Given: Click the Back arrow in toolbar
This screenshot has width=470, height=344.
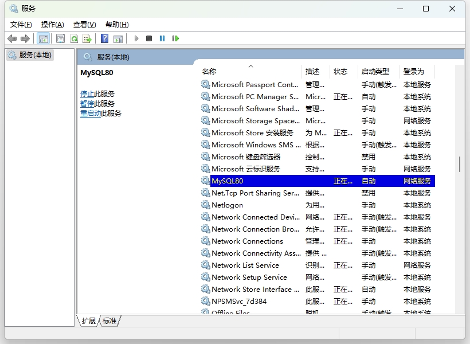Looking at the screenshot, I should click(12, 38).
